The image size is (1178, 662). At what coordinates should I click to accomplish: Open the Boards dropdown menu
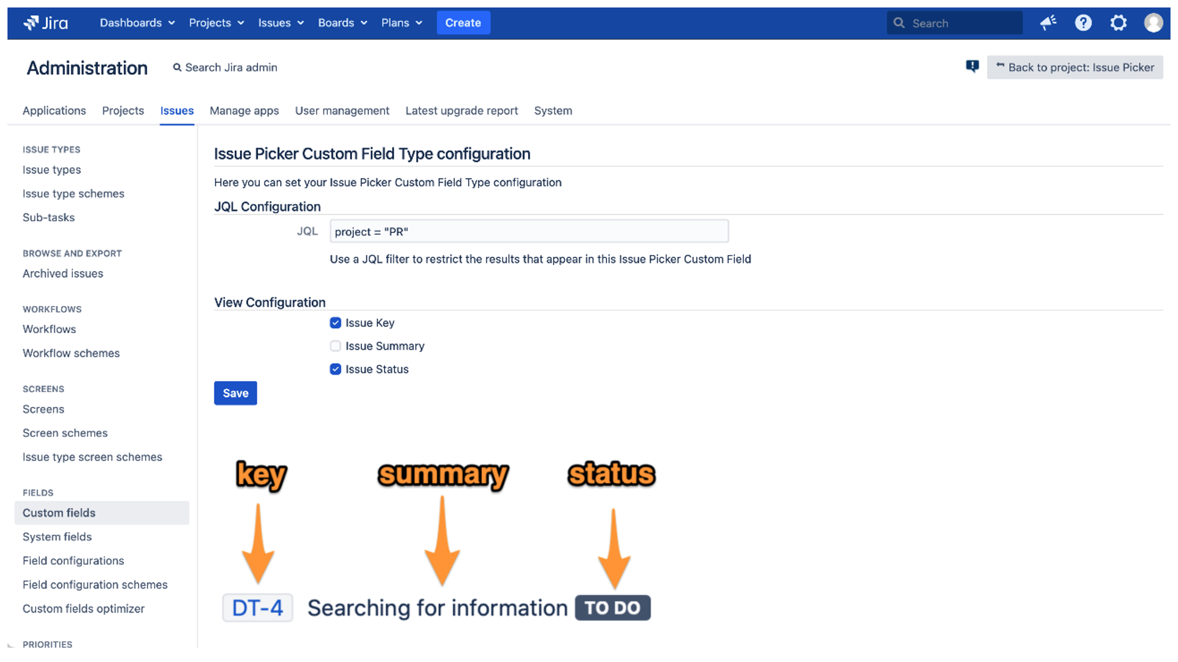coord(342,23)
